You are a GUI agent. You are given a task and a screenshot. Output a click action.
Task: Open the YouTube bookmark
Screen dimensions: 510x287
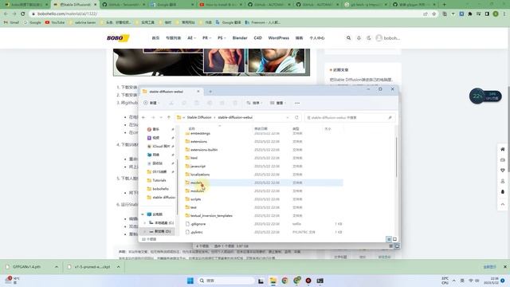[x=55, y=22]
